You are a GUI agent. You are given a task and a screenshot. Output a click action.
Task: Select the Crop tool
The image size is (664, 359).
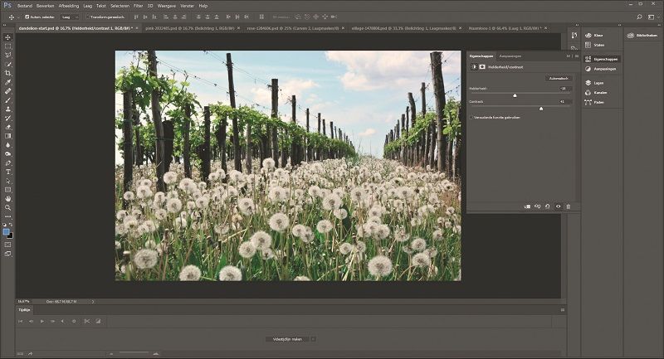(x=8, y=74)
